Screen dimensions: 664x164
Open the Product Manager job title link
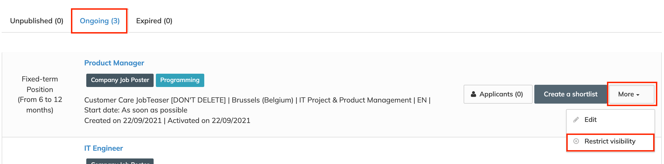(114, 63)
